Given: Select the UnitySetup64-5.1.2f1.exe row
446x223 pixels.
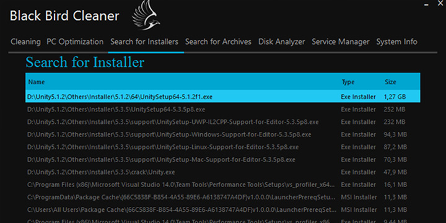Looking at the screenshot, I should pos(223,97).
